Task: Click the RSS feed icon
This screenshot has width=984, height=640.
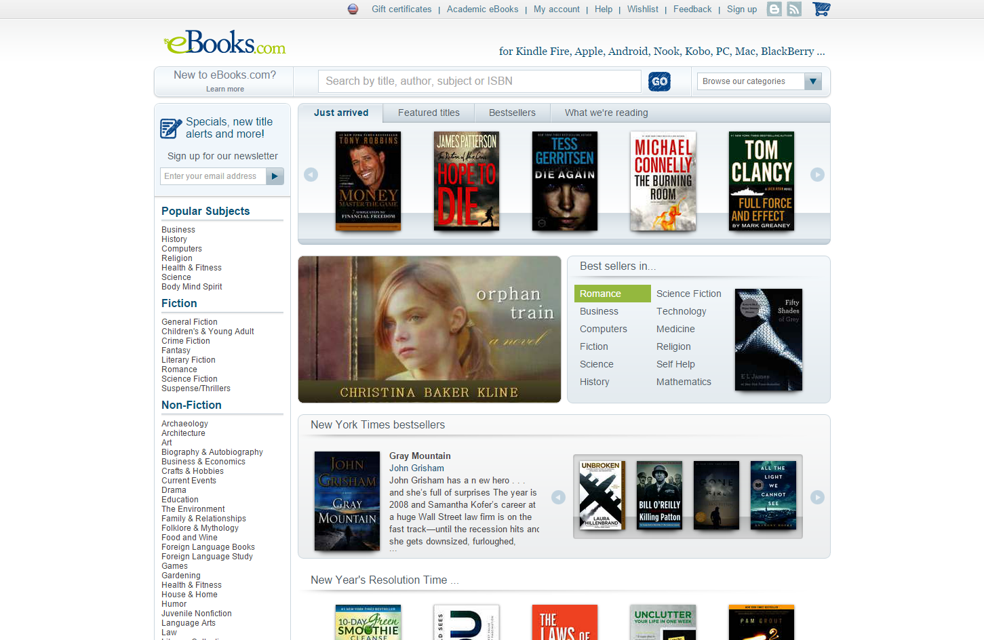Action: coord(793,9)
